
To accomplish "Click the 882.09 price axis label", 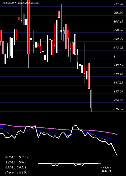I will pyautogui.click(x=118, y=39).
